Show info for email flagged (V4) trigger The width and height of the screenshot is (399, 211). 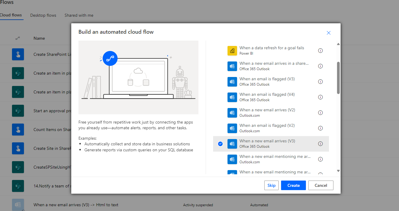pyautogui.click(x=320, y=97)
